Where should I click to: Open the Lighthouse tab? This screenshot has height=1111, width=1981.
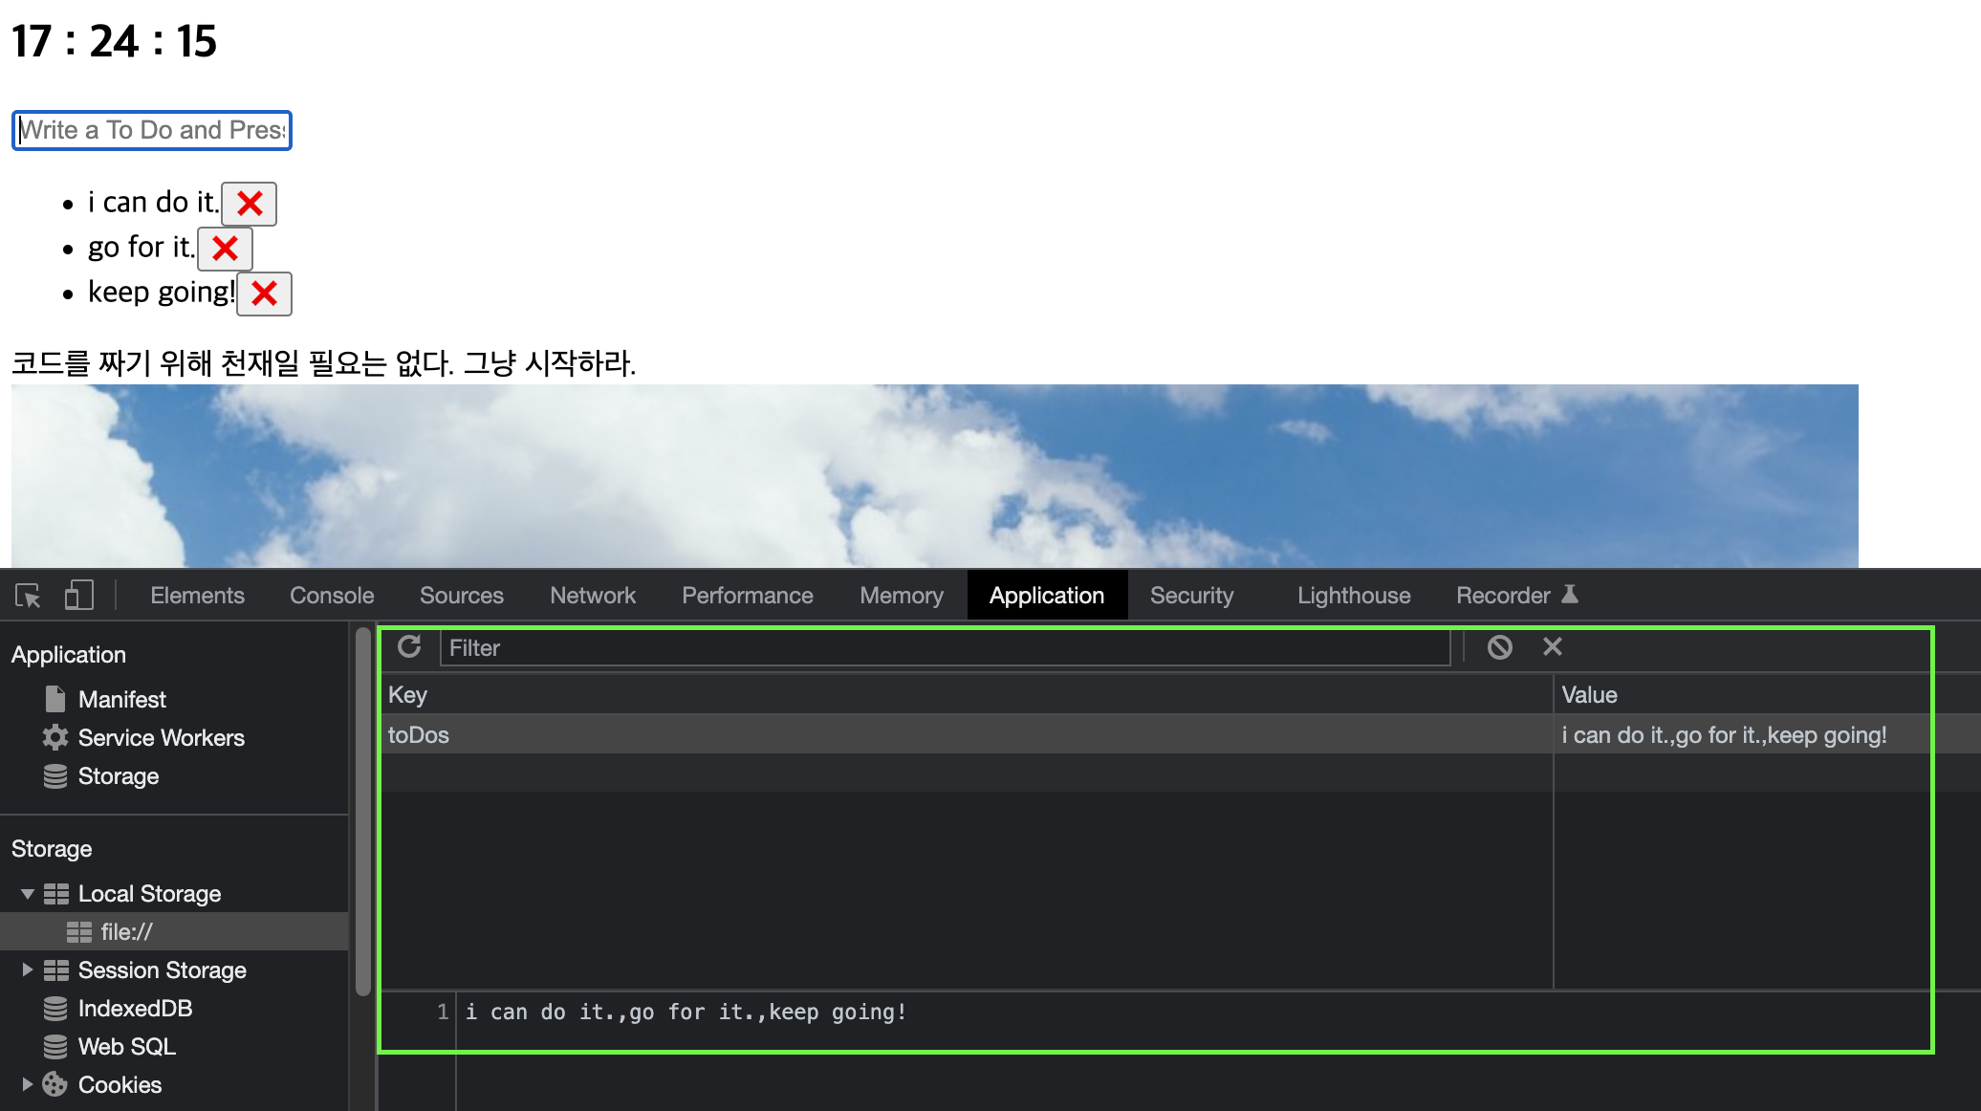pos(1353,596)
